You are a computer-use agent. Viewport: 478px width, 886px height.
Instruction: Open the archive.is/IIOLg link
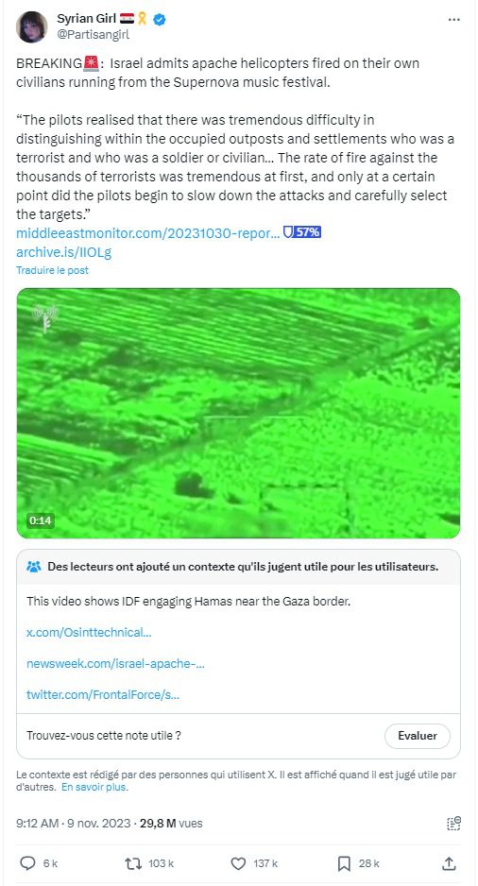pyautogui.click(x=64, y=252)
